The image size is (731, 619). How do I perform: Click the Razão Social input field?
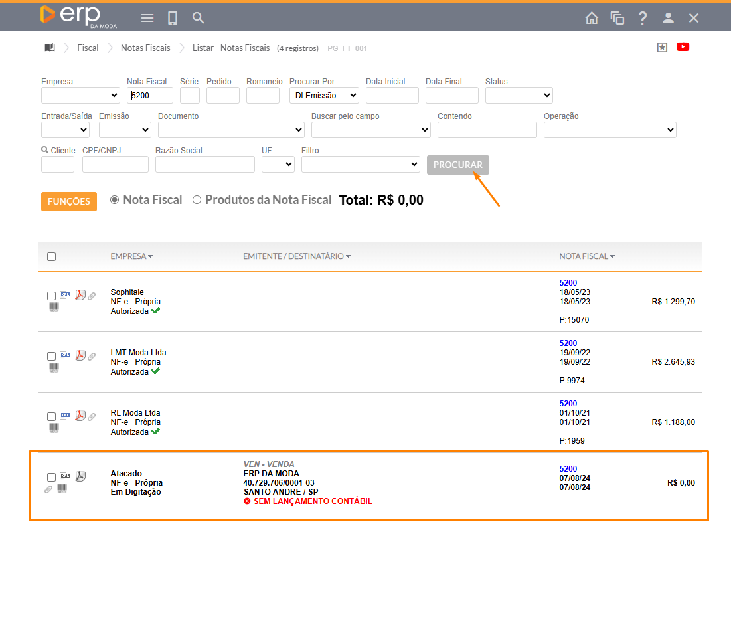(x=205, y=165)
